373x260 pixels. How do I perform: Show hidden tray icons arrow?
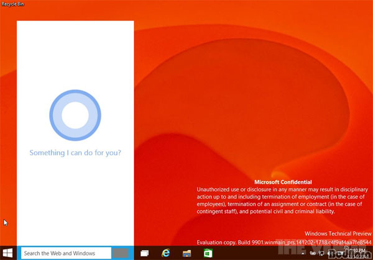303,254
